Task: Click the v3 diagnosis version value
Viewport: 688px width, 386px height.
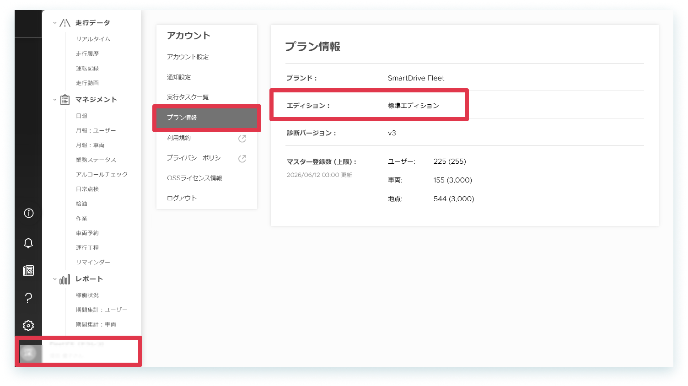Action: pyautogui.click(x=392, y=133)
